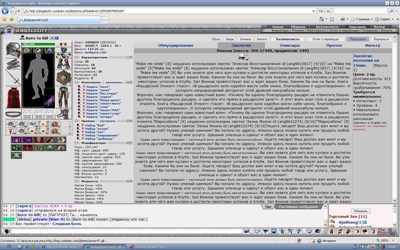Viewport: 400px width, 250px height.
Task: Open the address bar URL dropdown
Action: click(314, 11)
